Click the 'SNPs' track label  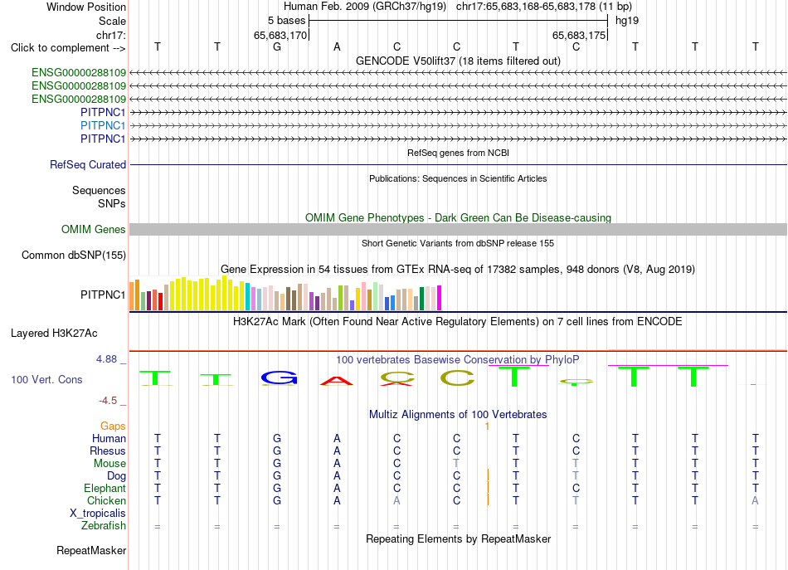[x=112, y=203]
